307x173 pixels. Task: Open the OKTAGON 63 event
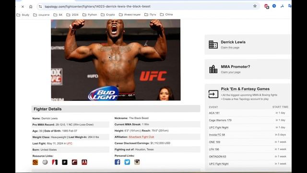pos(217,157)
